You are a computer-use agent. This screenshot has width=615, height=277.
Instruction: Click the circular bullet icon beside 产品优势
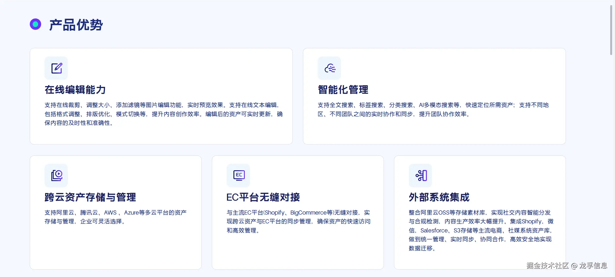[35, 24]
